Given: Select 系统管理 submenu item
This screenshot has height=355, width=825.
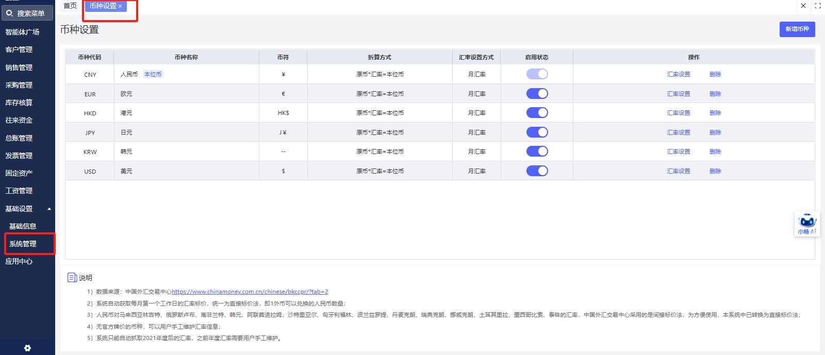Looking at the screenshot, I should (x=23, y=244).
